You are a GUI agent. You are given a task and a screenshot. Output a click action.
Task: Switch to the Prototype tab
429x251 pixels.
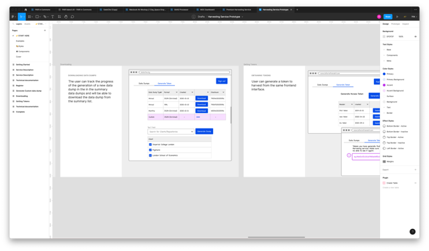395,24
